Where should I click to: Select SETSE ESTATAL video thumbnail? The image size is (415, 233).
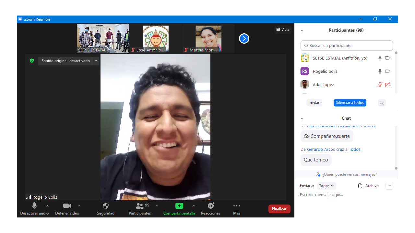point(103,39)
